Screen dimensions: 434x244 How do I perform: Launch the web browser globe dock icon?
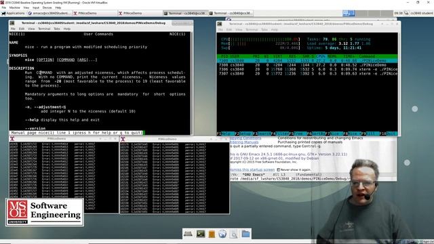click(222, 234)
